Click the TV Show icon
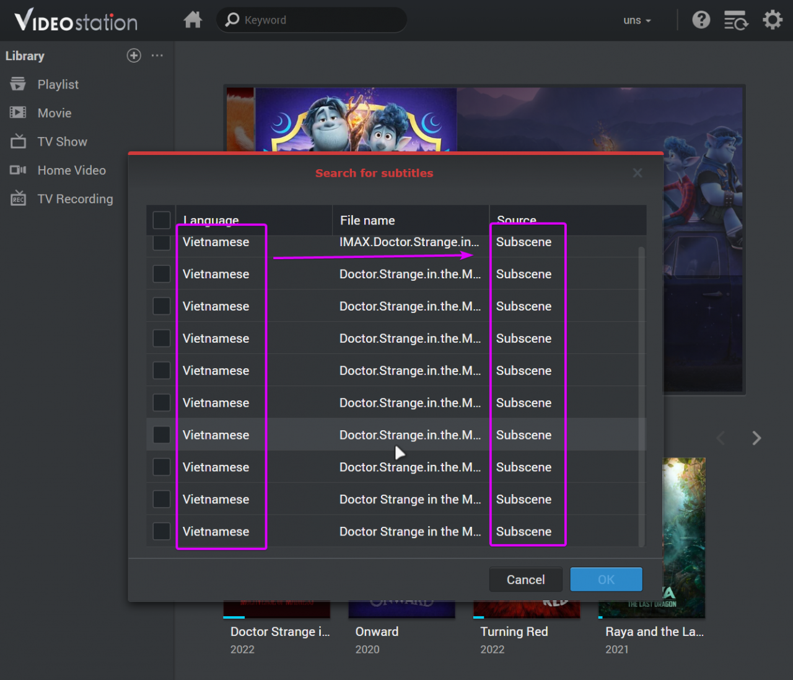Screen dimensions: 793x680 click(17, 141)
